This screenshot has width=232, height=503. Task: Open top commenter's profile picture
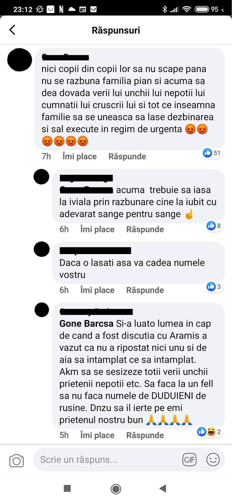(x=19, y=60)
